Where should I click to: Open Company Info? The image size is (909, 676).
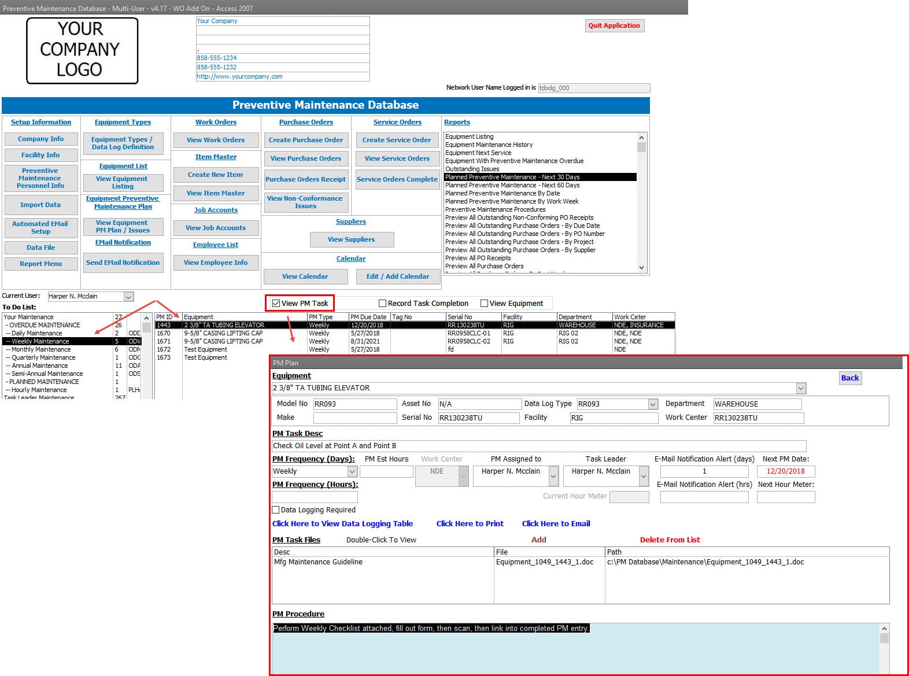pyautogui.click(x=40, y=139)
